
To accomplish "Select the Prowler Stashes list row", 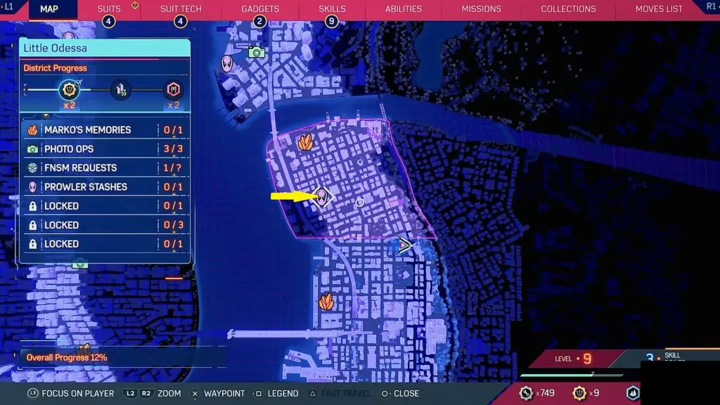I will [x=104, y=187].
